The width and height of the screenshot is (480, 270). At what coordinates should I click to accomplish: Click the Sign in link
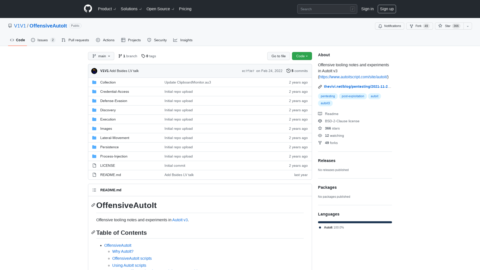(x=367, y=9)
